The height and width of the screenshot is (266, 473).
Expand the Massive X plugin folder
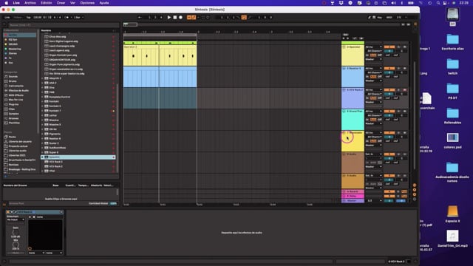tap(43, 125)
